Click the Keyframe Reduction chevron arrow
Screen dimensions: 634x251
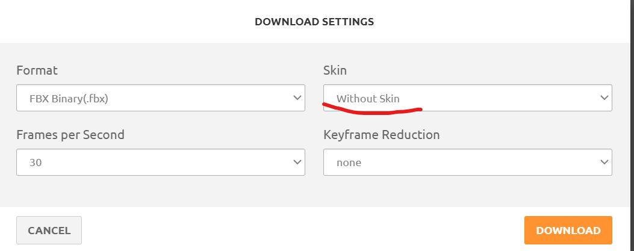[604, 162]
